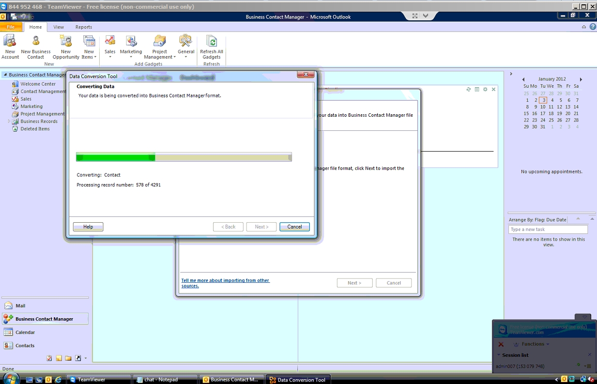597x384 pixels.
Task: Open Outlook Help question mark icon
Action: click(x=593, y=27)
